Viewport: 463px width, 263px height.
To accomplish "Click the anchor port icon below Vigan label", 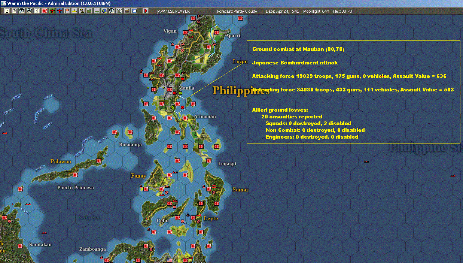I will [x=172, y=44].
